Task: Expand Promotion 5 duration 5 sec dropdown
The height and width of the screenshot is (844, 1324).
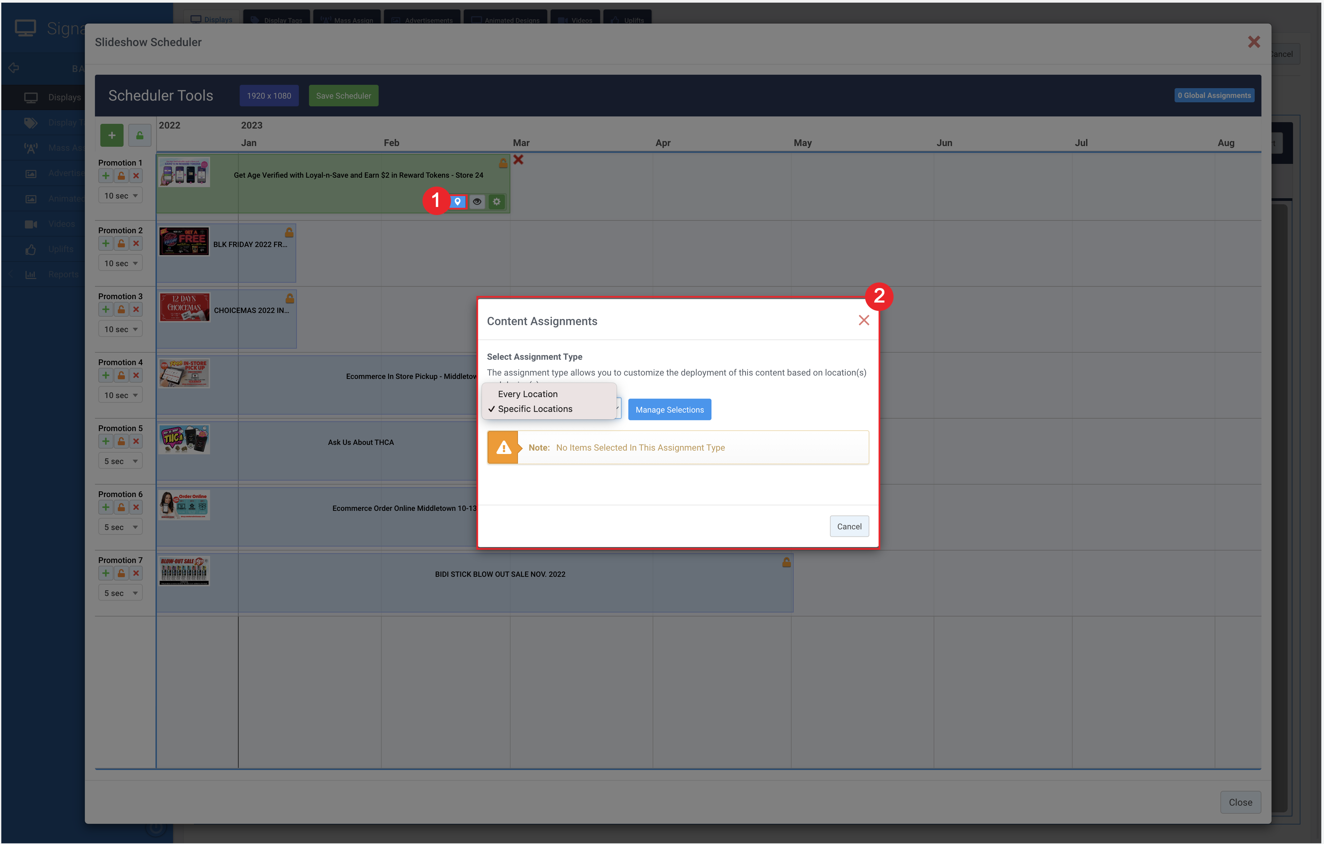Action: [120, 461]
